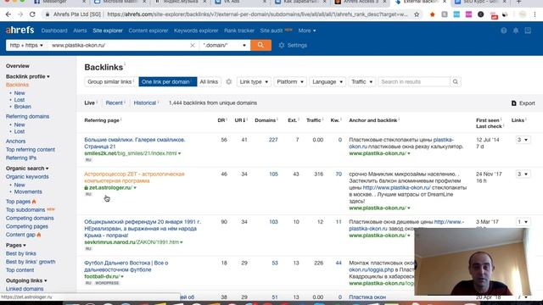
Task: Select One link per domain mode
Action: click(168, 82)
